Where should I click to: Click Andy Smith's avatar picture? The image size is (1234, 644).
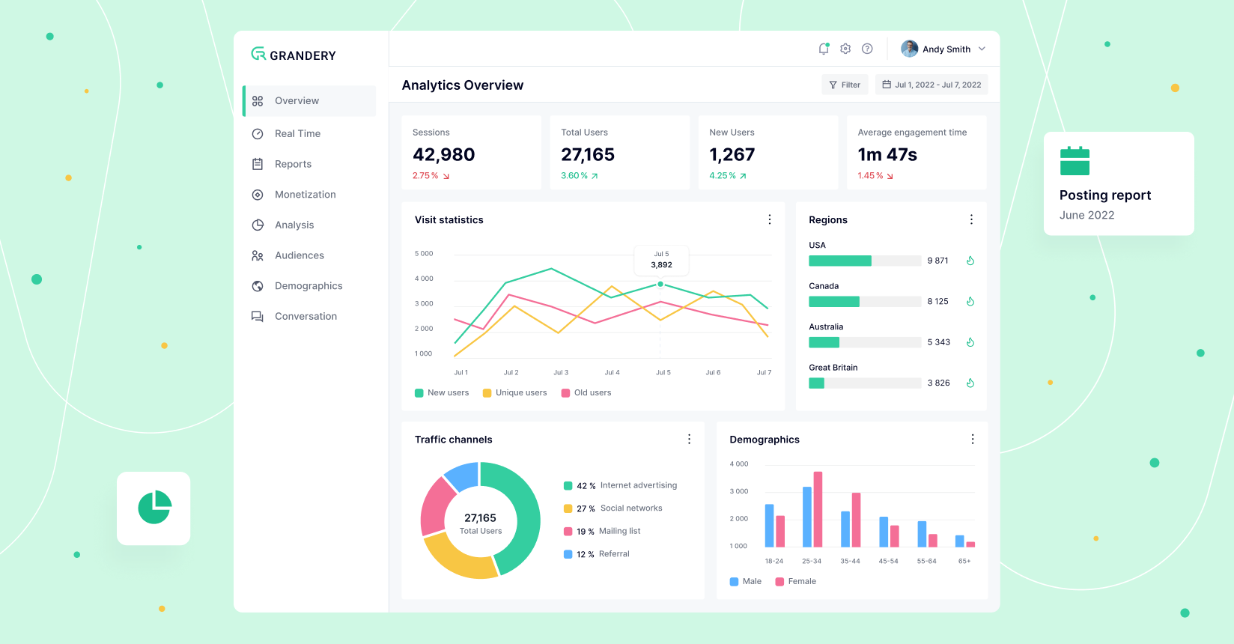910,49
